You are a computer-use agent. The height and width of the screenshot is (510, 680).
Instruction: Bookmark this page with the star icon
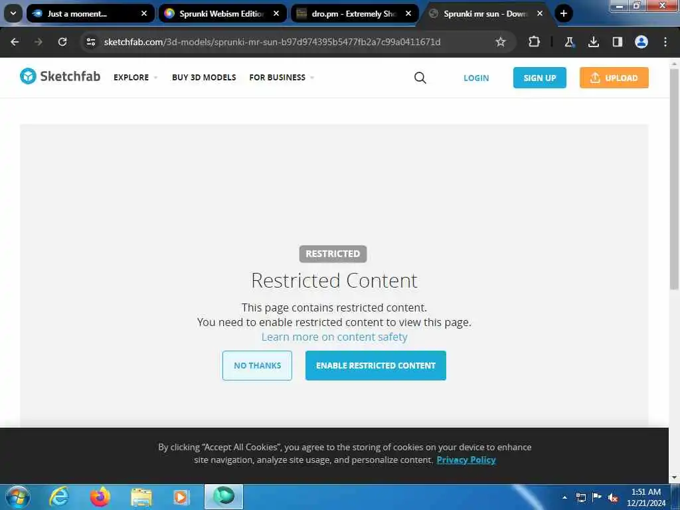point(501,42)
